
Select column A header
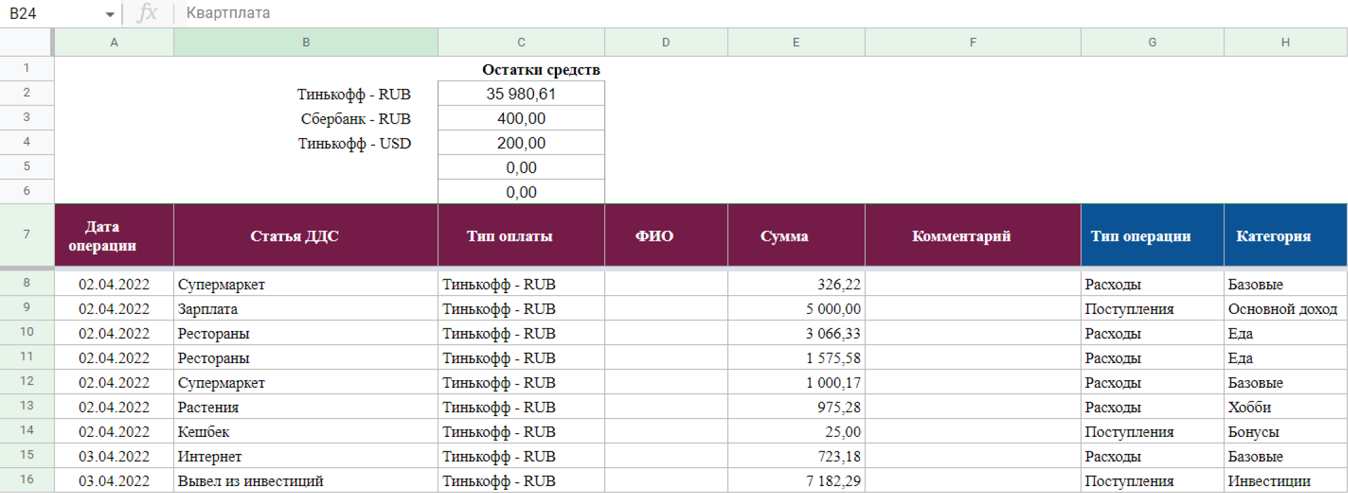(x=114, y=42)
